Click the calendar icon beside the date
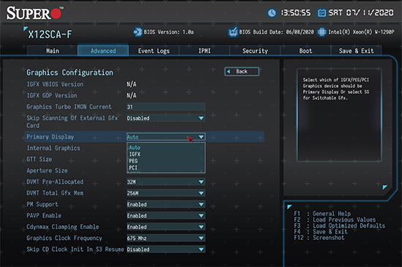The image size is (402, 267). point(321,13)
